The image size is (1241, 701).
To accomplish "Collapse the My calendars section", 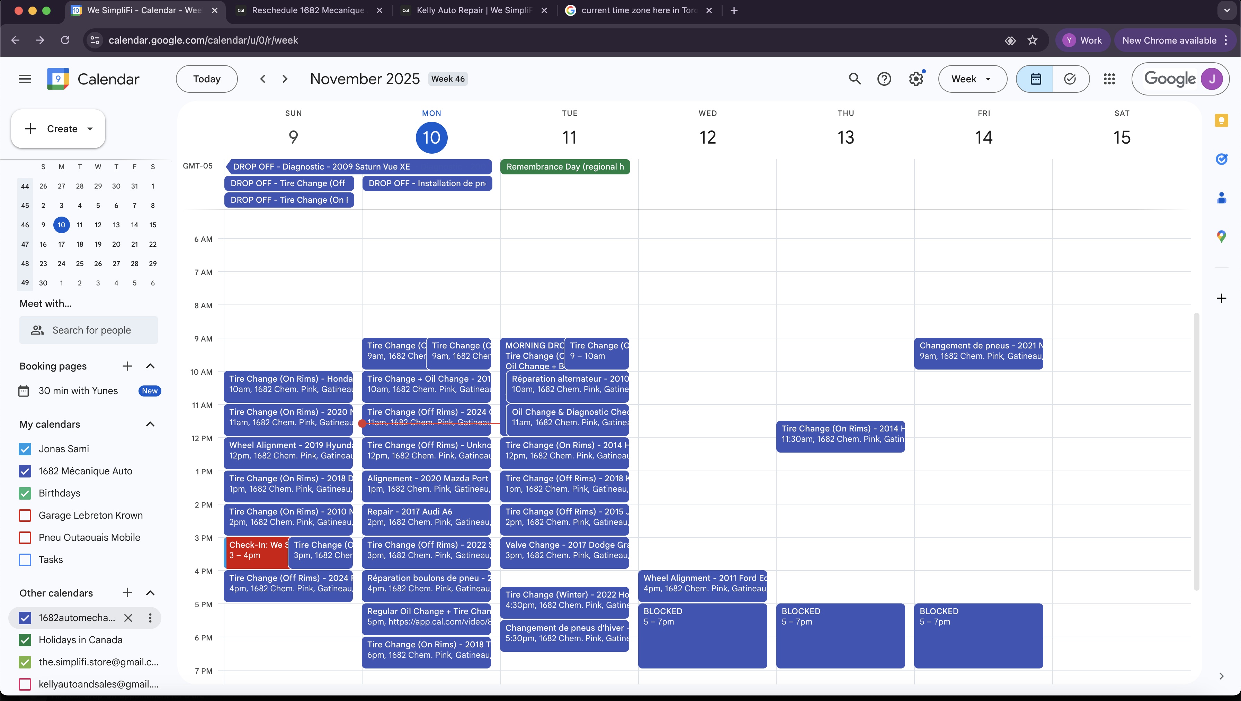I will (150, 424).
